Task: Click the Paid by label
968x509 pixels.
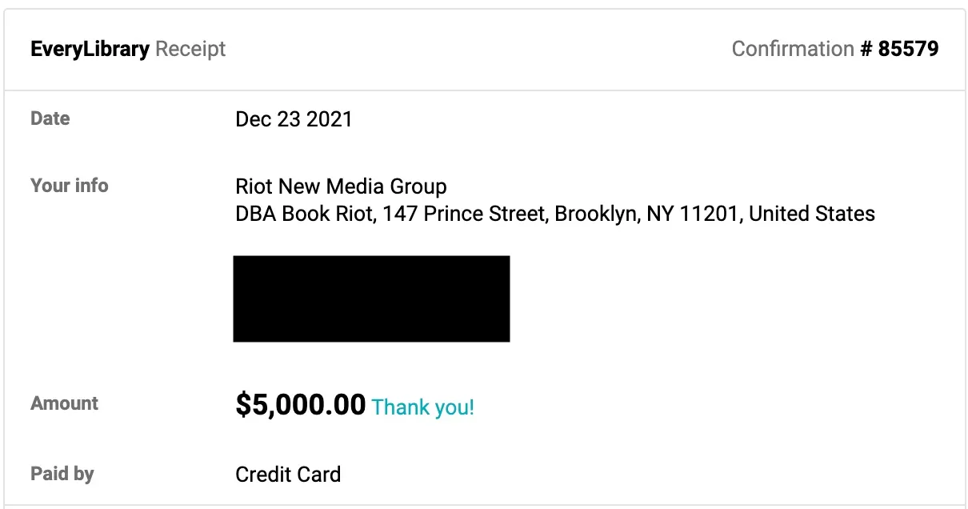Action: 62,474
